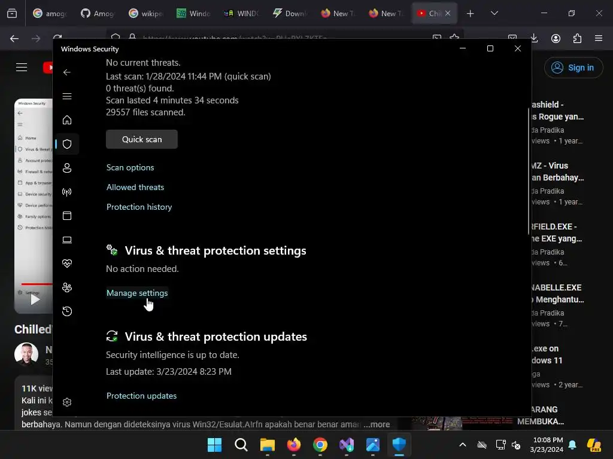Open Firefox extensions puzzle icon
Screen dimensions: 613x459
(x=577, y=38)
